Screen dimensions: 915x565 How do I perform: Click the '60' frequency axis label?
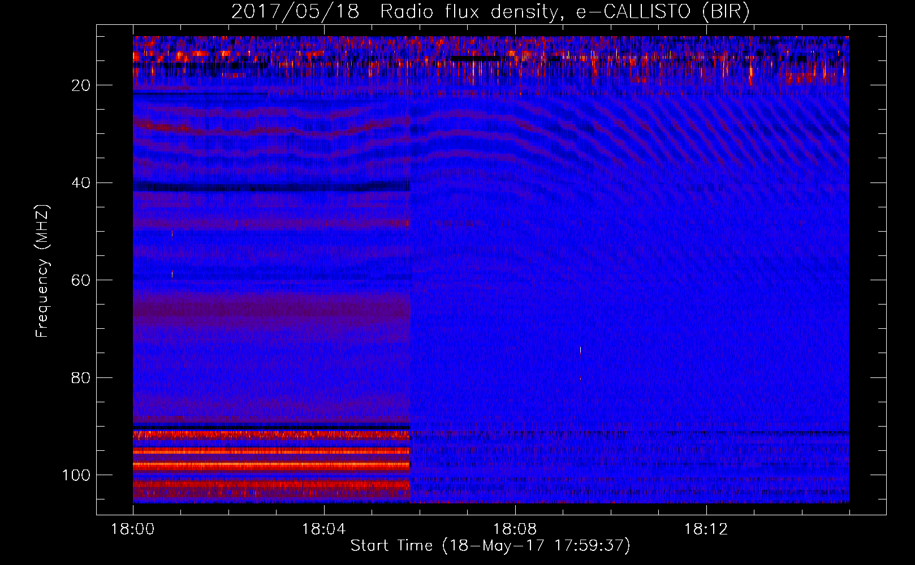[81, 280]
